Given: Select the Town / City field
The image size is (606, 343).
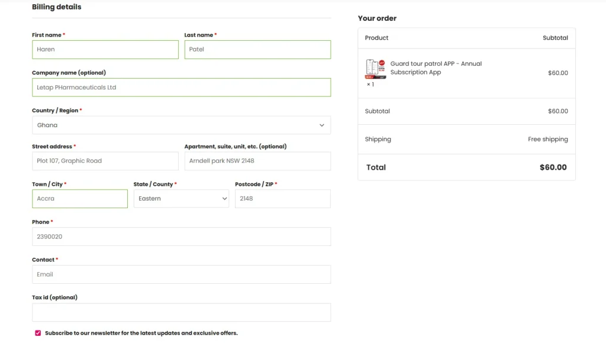Looking at the screenshot, I should (x=79, y=199).
